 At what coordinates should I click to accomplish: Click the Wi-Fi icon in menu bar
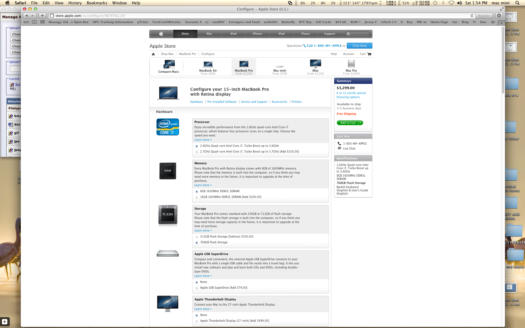(451, 3)
